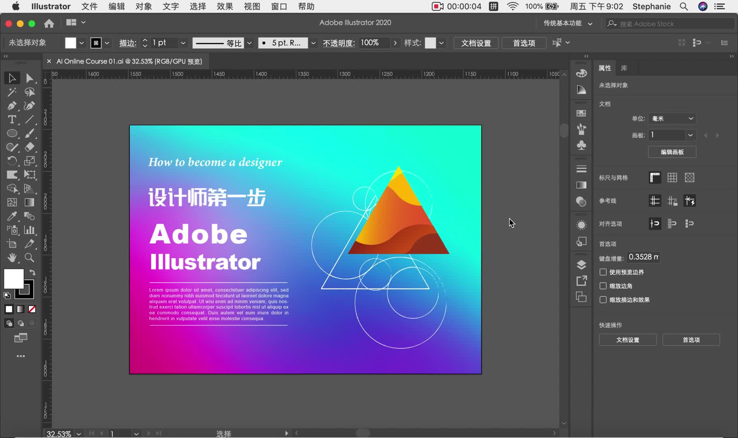738x438 pixels.
Task: Open the Gradient panel icon
Action: pyautogui.click(x=581, y=185)
